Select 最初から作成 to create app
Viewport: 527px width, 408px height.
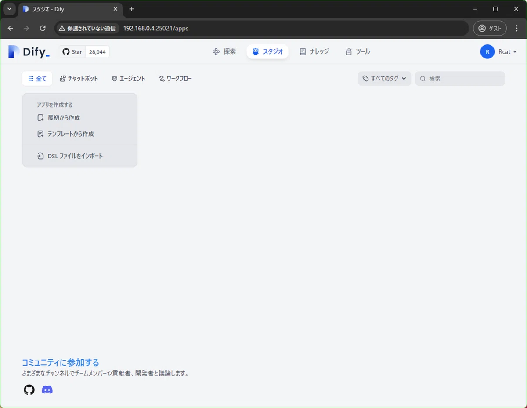click(59, 118)
